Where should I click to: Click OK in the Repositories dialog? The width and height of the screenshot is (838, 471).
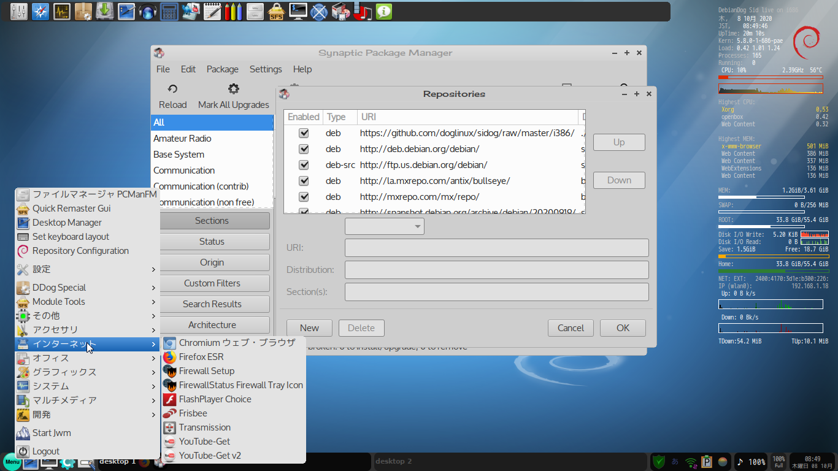point(623,328)
